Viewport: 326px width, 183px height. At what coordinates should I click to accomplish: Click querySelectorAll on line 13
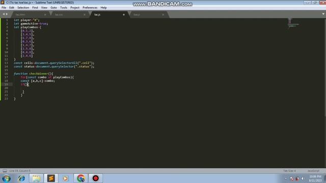pyautogui.click(x=63, y=63)
